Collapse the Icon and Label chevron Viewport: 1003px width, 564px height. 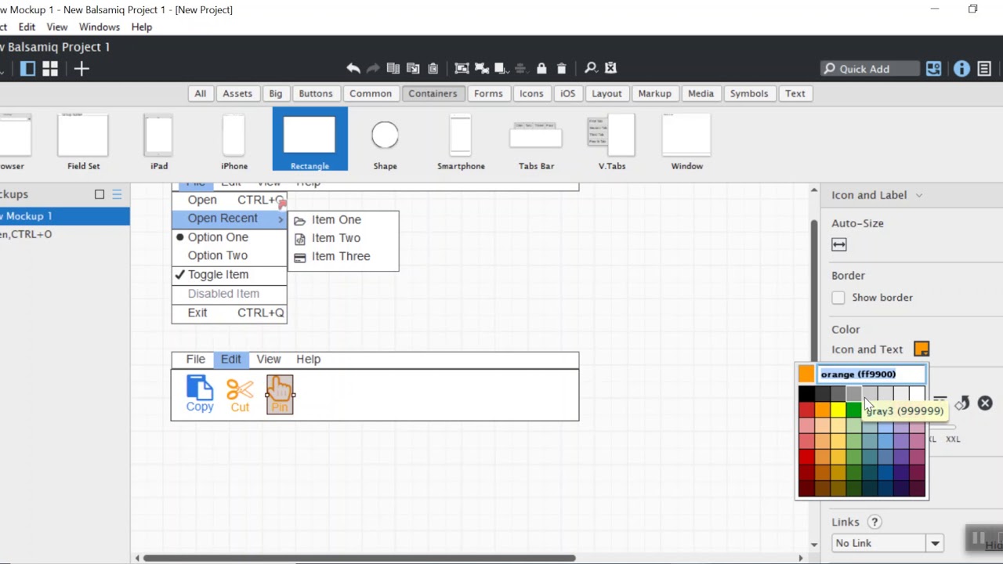(919, 195)
